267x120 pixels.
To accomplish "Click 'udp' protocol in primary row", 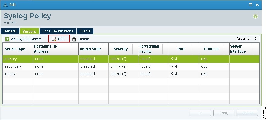I will (204, 59).
